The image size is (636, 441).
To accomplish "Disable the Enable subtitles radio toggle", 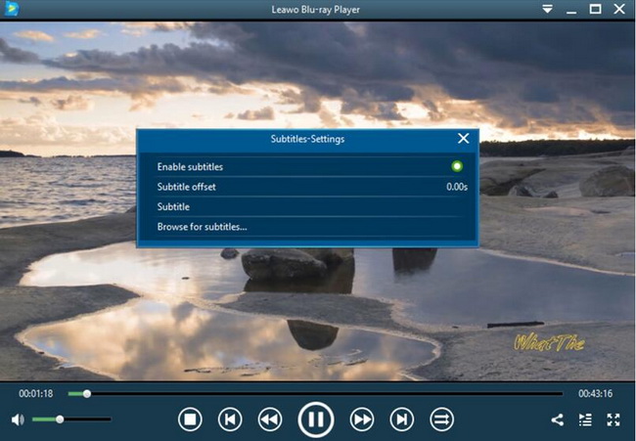I will coord(457,167).
